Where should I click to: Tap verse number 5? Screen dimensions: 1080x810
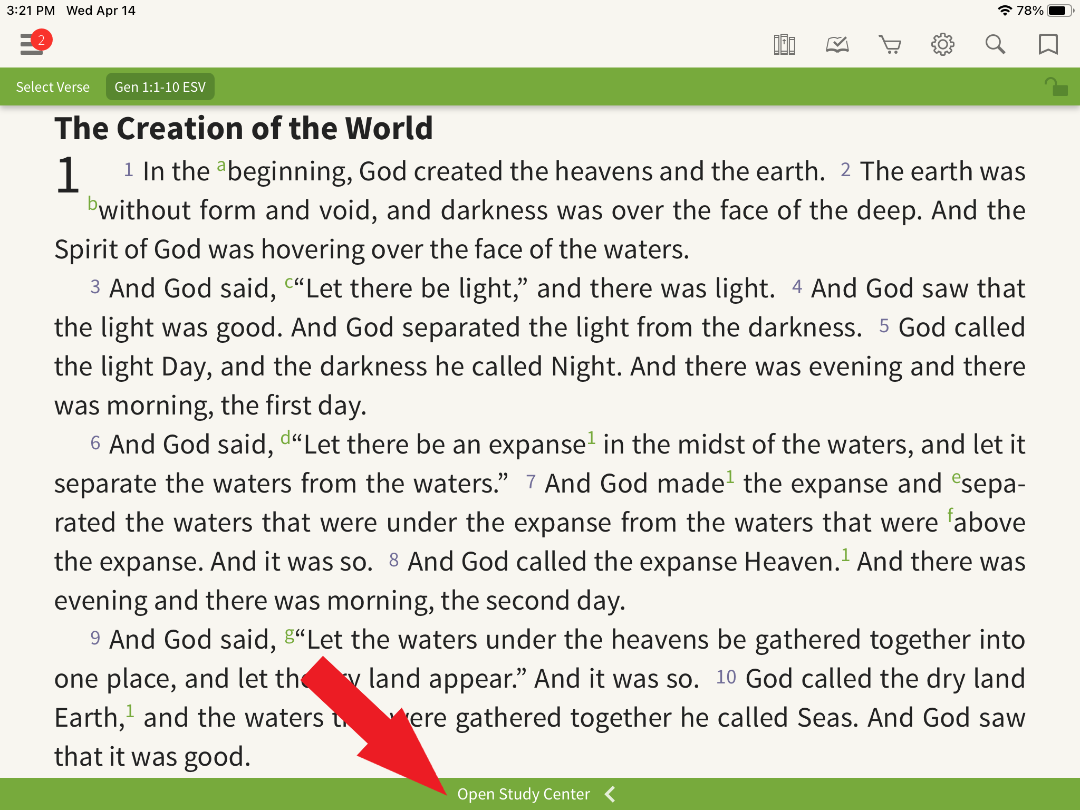click(x=884, y=326)
